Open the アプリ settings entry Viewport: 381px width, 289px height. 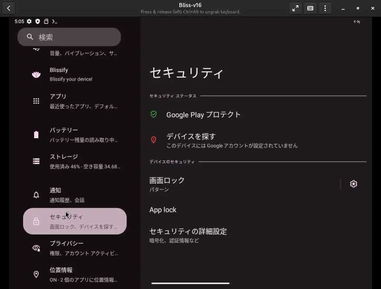75,101
